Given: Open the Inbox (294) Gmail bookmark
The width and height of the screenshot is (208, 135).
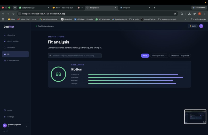Looking at the screenshot, I should pyautogui.click(x=27, y=19).
